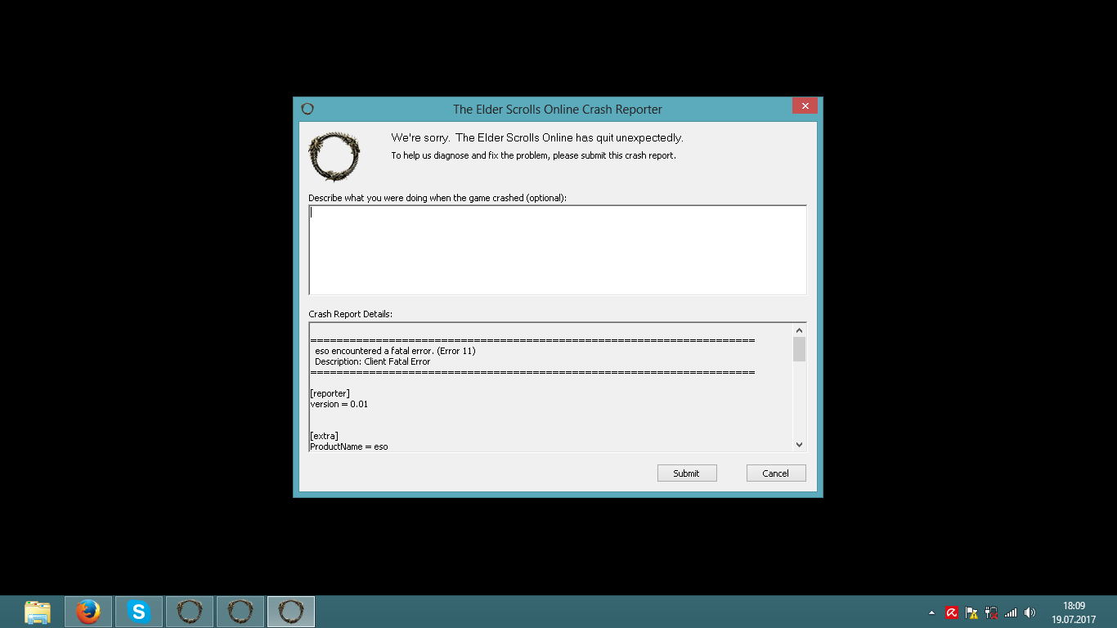This screenshot has width=1117, height=628.
Task: Click the line 'eso encountered a fatal error. (Error 11)'
Action: click(395, 351)
